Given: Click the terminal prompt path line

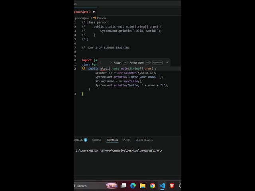Looking at the screenshot, I should pyautogui.click(x=118, y=150).
